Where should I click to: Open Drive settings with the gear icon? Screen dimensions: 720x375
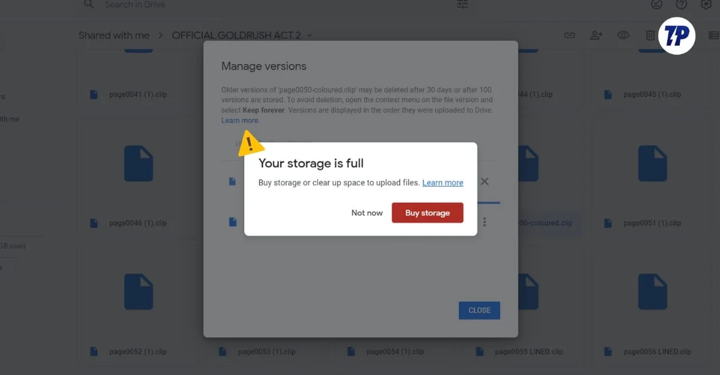(706, 5)
